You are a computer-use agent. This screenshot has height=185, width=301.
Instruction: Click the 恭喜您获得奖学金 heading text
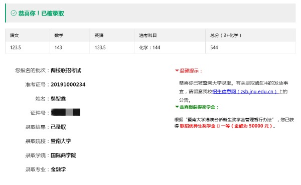coord(199,107)
